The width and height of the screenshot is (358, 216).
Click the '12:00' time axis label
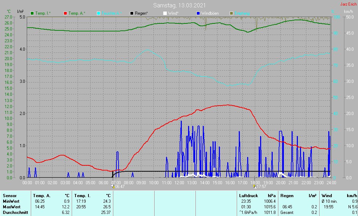pyautogui.click(x=179, y=183)
